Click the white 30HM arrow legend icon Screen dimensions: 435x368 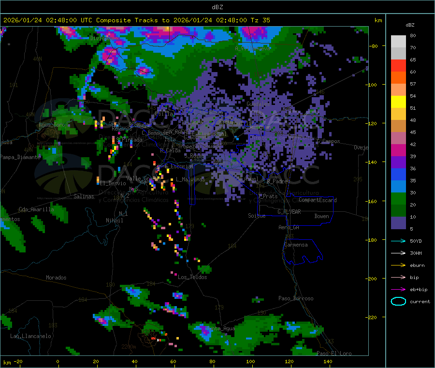coord(398,253)
